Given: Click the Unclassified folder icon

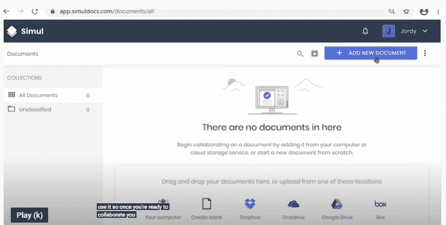Looking at the screenshot, I should click(x=11, y=109).
